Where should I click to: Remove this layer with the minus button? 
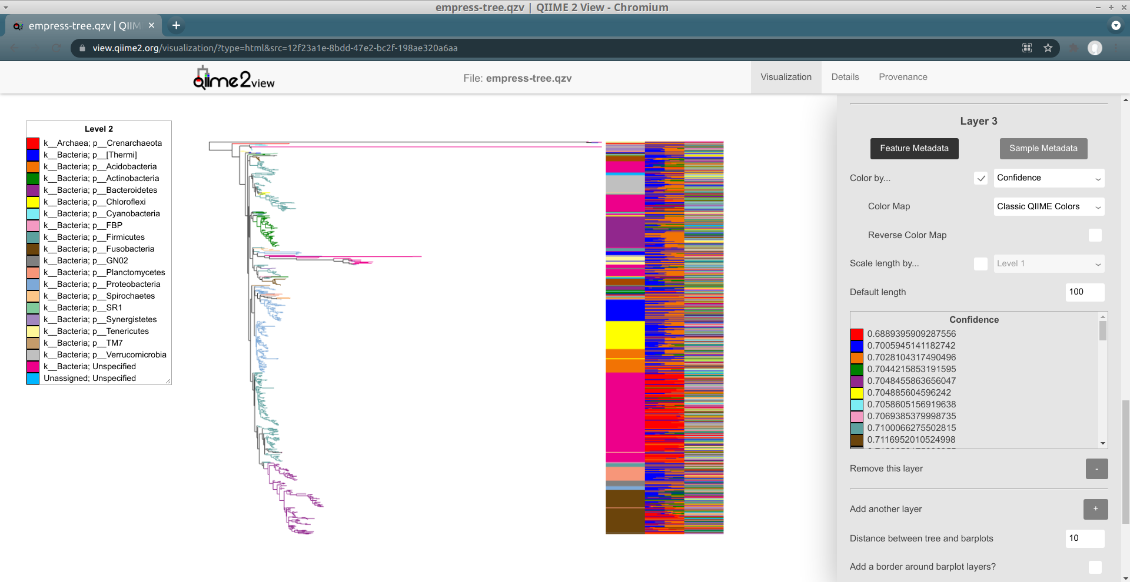click(x=1095, y=469)
